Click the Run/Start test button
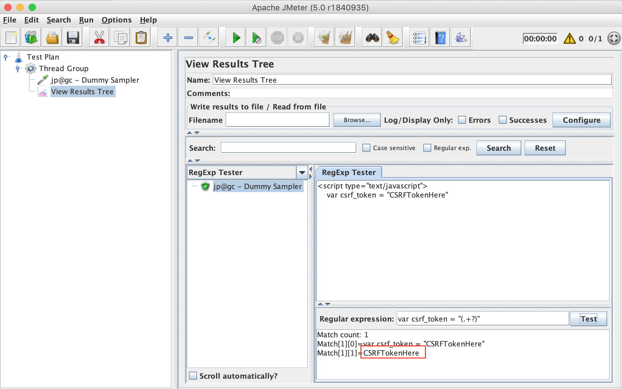The height and width of the screenshot is (389, 622). (x=236, y=38)
